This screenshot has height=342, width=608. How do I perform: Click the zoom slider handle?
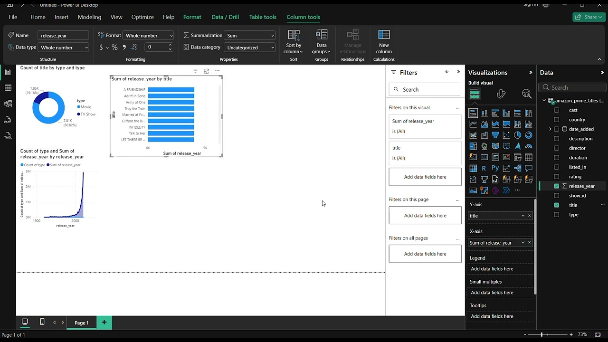click(541, 334)
